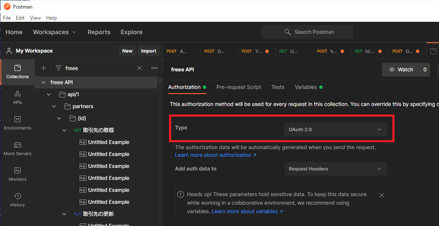
Task: Click the Search Postman field
Action: 307,32
